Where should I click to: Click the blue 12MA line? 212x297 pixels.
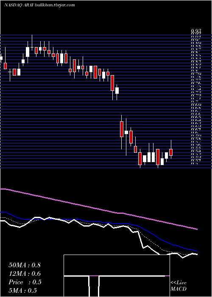click(98, 221)
